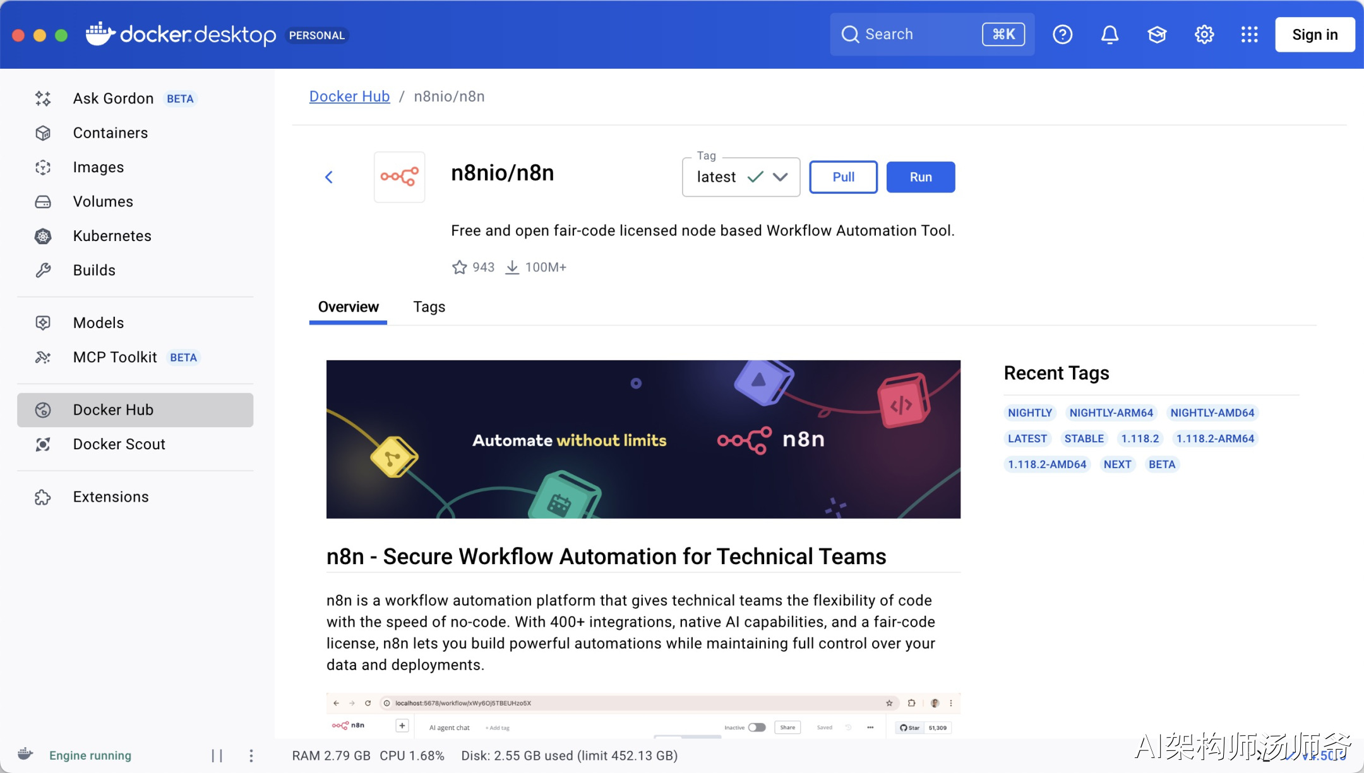
Task: Click the star icon beside 943
Action: click(x=459, y=267)
